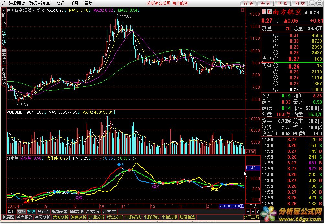The width and height of the screenshot is (325, 224).
Task: Open MA5 8.25 indicator arrow on price chart
Action: pos(65,10)
